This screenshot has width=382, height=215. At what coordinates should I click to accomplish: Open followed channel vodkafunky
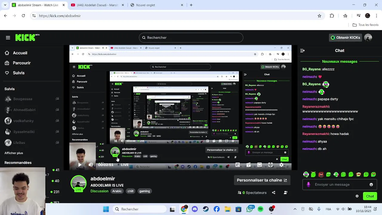pos(32,121)
